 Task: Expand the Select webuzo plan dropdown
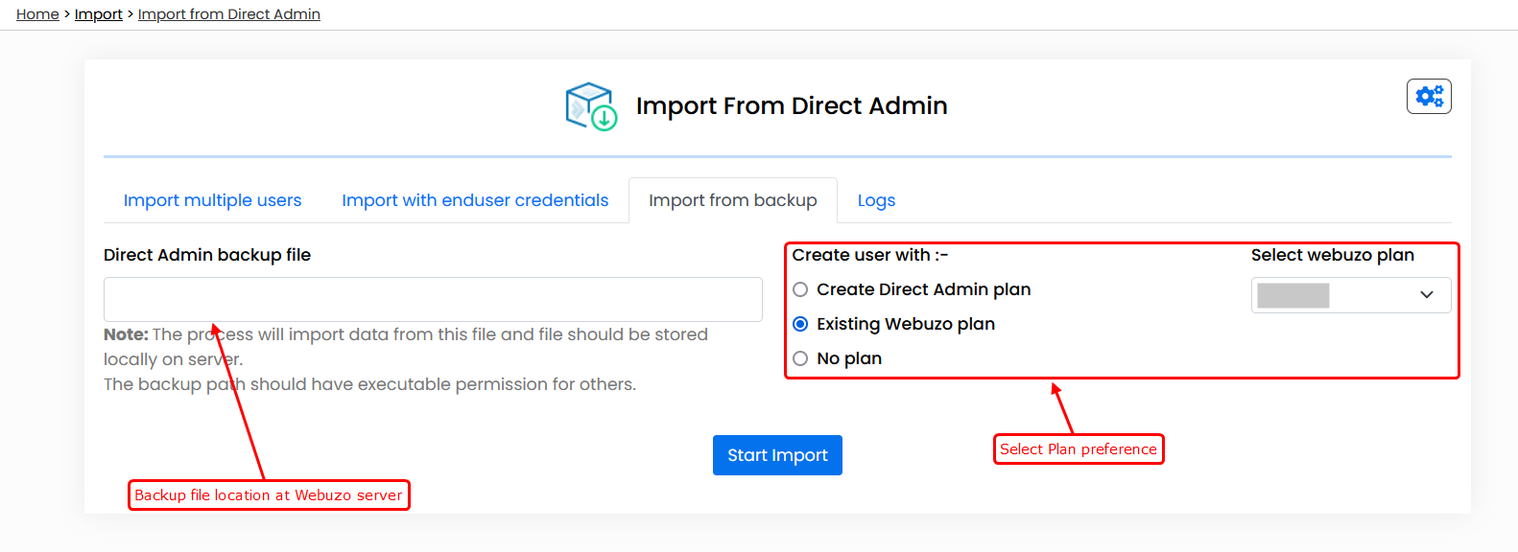(1350, 295)
